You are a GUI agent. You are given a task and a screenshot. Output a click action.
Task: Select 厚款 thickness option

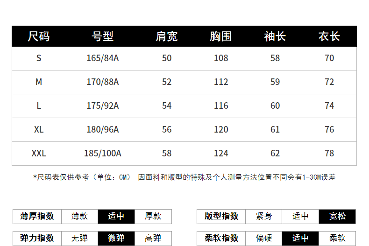pos(153,217)
